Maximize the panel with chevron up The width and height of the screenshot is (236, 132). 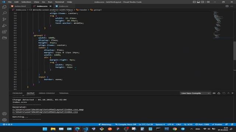(x=228, y=93)
